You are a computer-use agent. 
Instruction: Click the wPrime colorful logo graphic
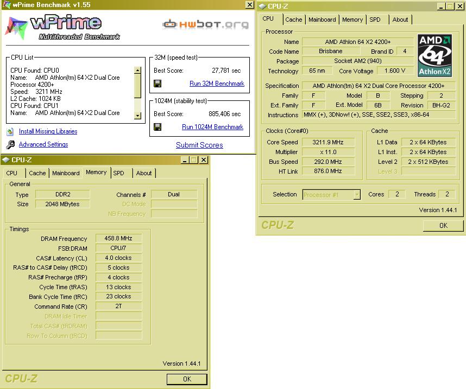(16, 28)
